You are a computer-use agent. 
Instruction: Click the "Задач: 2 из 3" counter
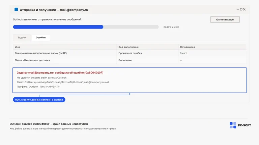click(x=171, y=27)
